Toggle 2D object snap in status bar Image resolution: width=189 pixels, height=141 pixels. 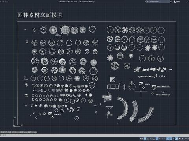tap(171, 139)
